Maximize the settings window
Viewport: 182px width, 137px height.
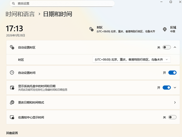[x=171, y=2]
